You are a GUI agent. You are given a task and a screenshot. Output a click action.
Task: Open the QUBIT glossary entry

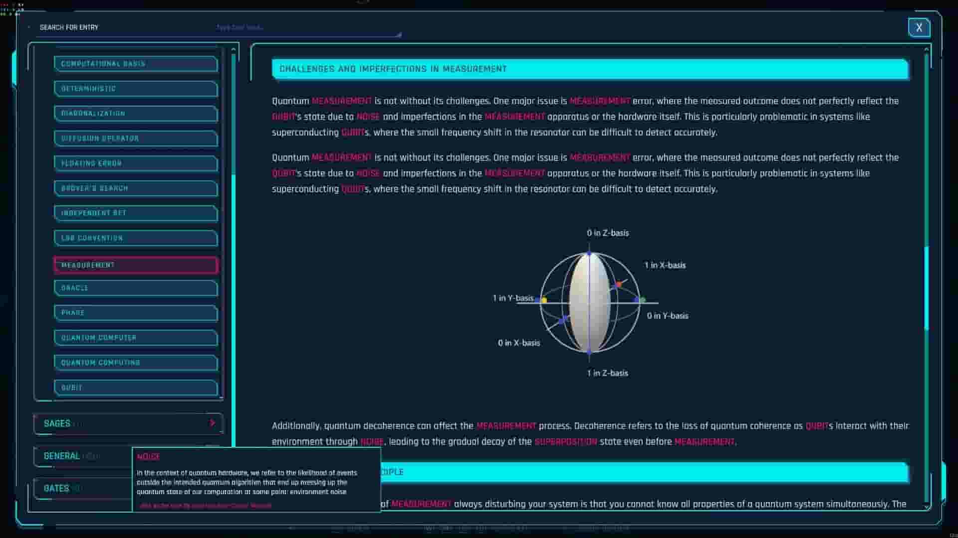135,388
